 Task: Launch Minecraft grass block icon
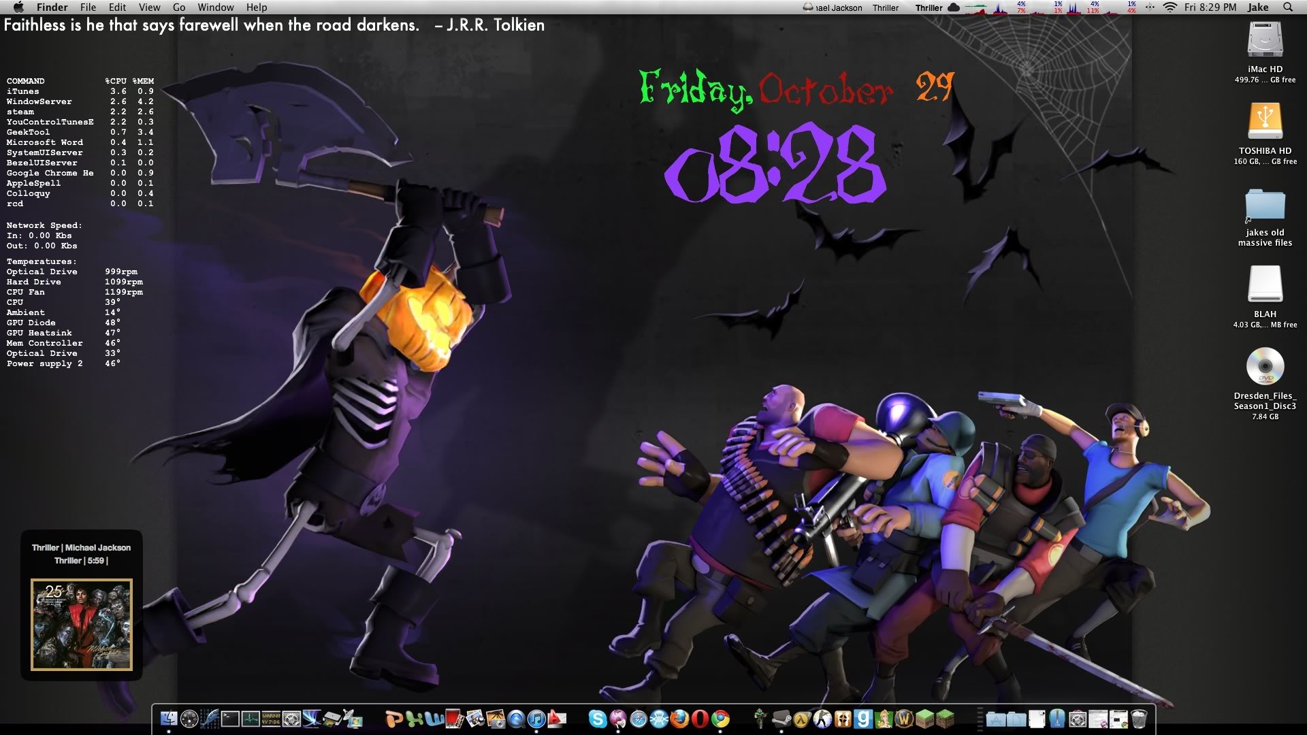pos(945,719)
